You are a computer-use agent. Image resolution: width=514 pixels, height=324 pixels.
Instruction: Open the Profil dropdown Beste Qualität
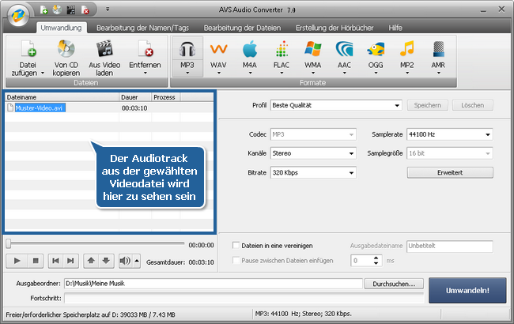tap(336, 105)
